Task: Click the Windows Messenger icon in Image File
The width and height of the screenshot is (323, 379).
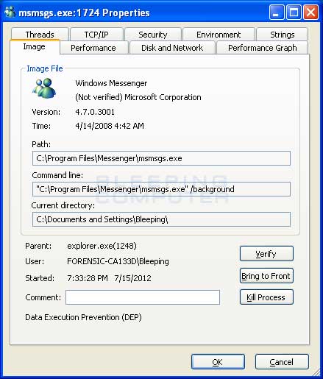Action: click(x=44, y=88)
